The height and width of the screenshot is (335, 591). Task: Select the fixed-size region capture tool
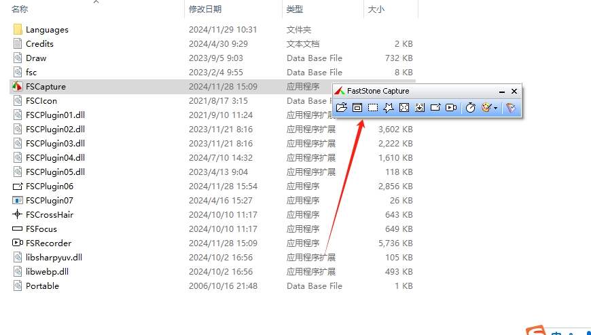point(435,108)
